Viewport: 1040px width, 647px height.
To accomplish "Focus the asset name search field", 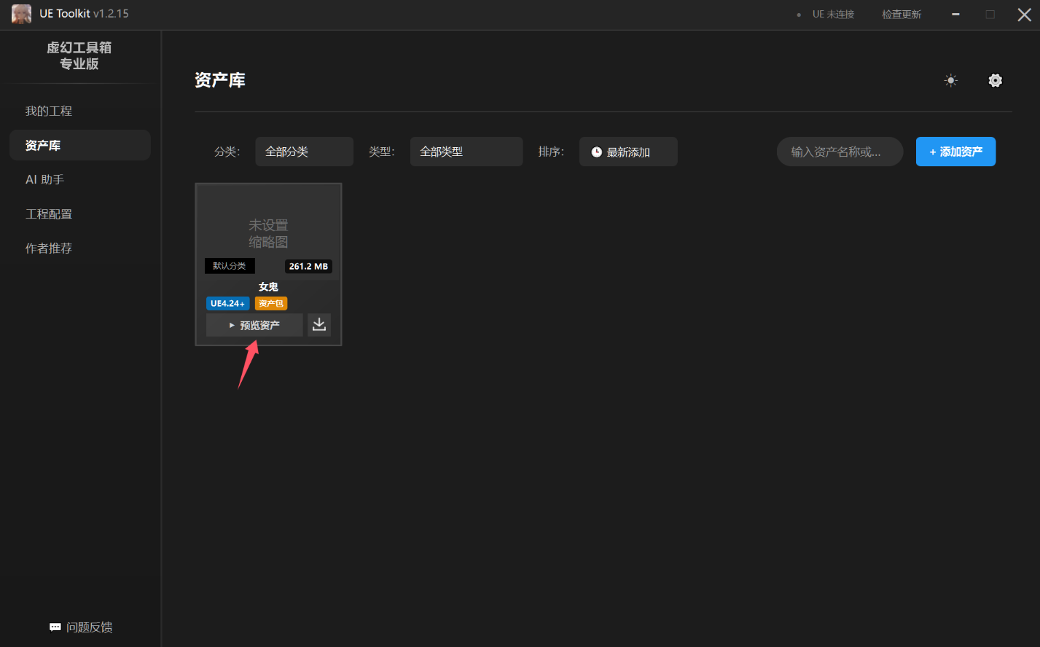I will point(840,152).
